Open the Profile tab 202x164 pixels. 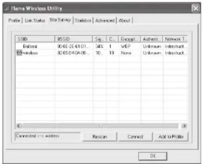[x=14, y=20]
